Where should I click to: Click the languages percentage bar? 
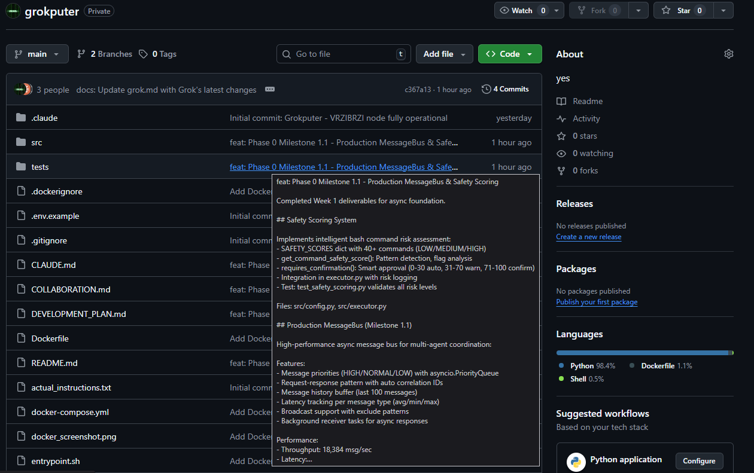[645, 353]
